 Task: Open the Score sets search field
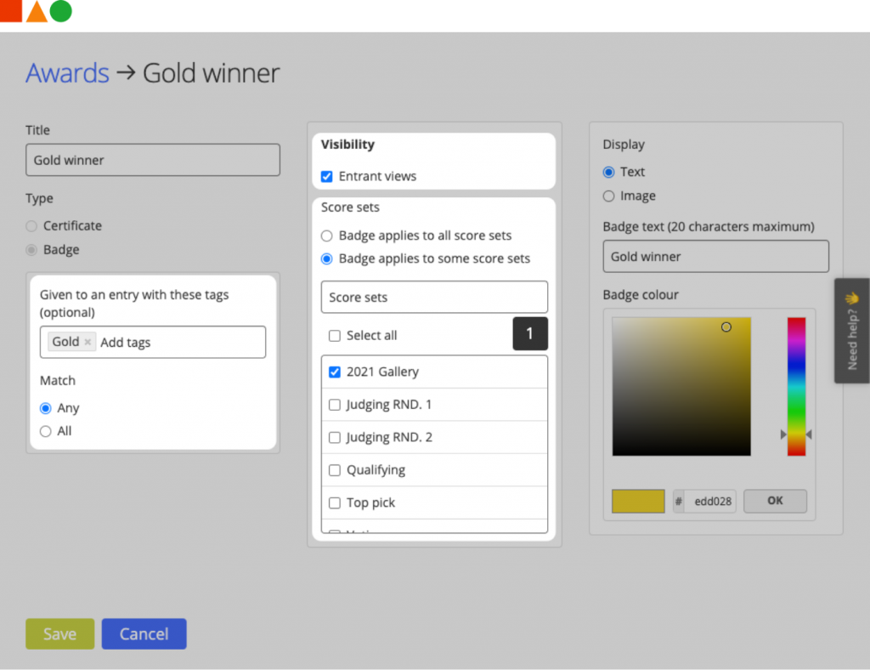coord(434,298)
